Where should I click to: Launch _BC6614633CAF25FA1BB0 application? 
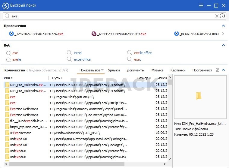199,34
